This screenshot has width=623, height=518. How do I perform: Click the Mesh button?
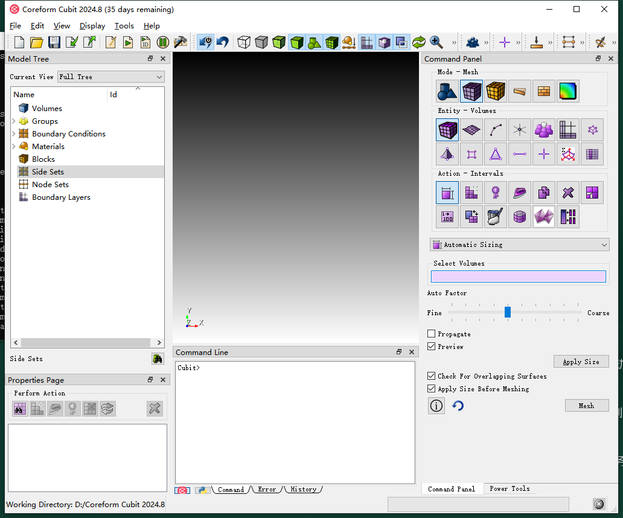(586, 406)
